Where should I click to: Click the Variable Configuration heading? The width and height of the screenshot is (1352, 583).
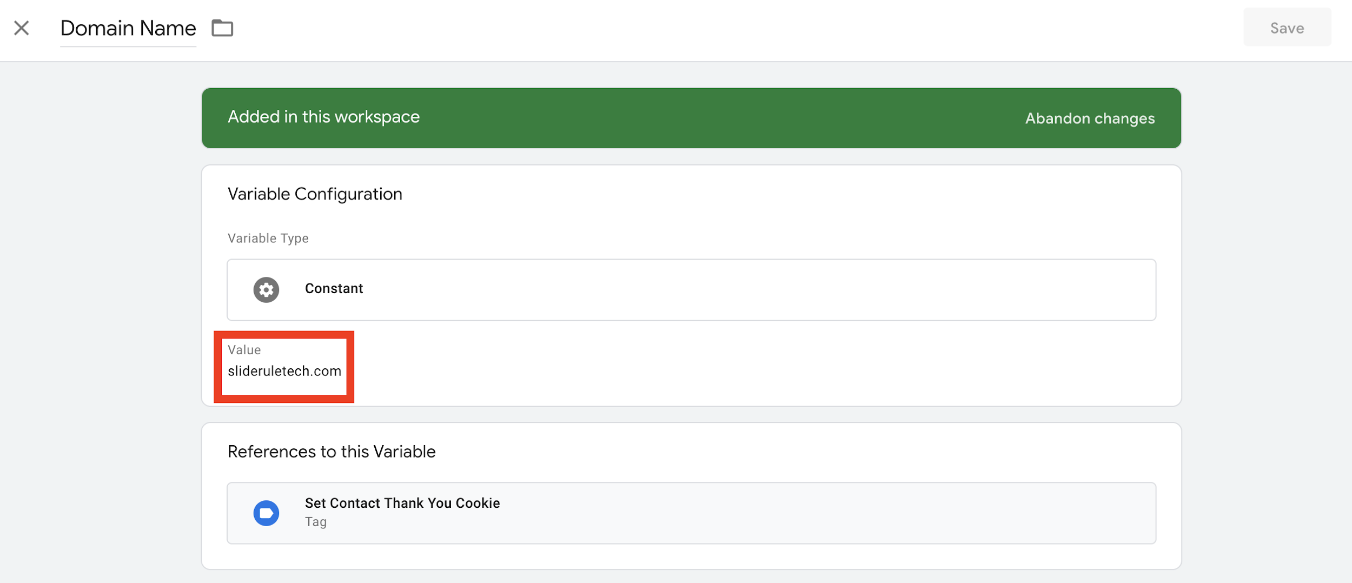coord(315,194)
